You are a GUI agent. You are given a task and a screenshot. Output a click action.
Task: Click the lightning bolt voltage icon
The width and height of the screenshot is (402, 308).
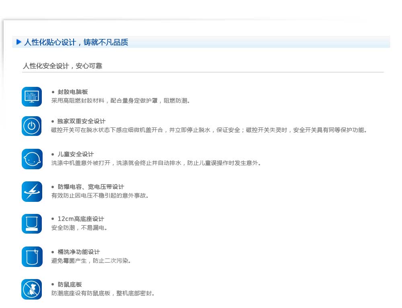click(x=32, y=191)
